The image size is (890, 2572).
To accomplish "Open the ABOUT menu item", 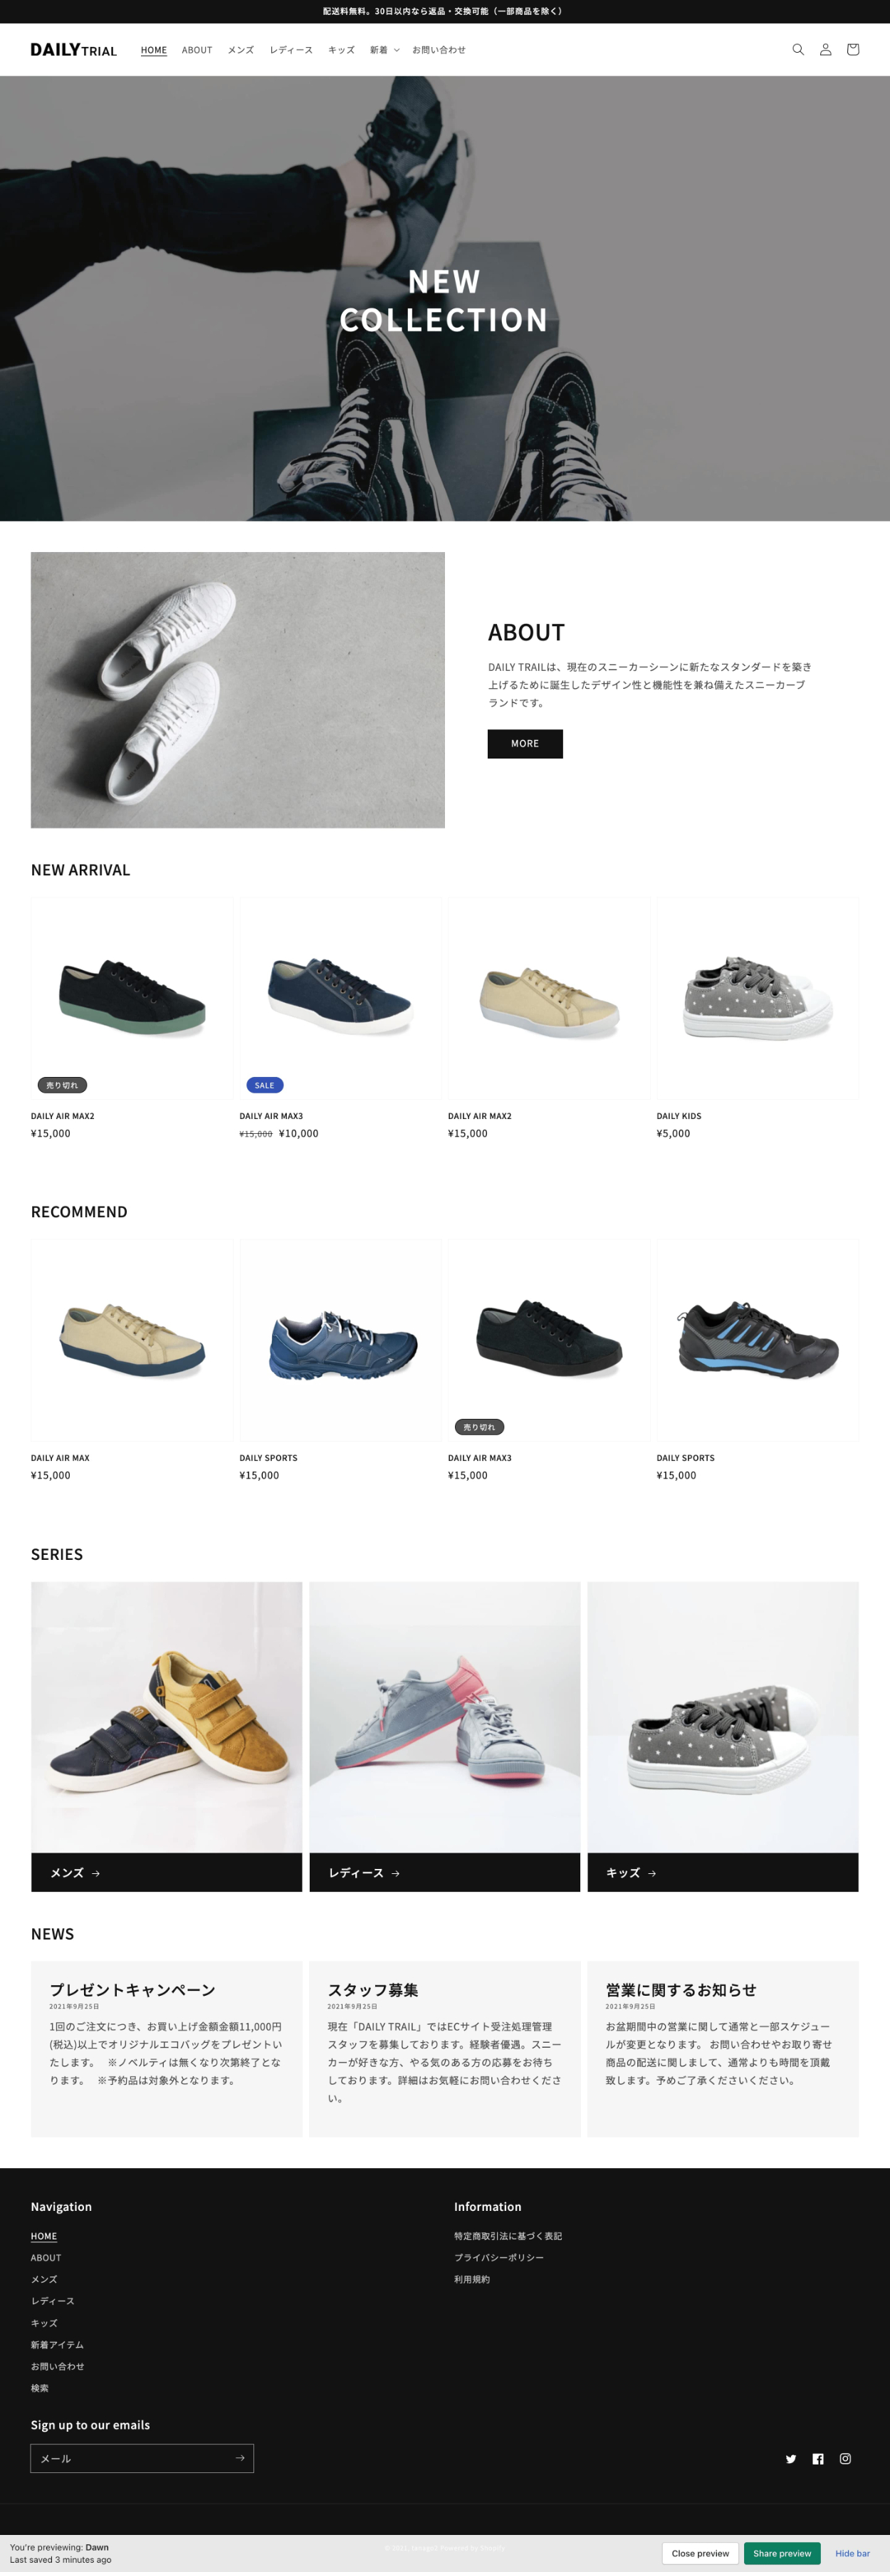I will [197, 50].
